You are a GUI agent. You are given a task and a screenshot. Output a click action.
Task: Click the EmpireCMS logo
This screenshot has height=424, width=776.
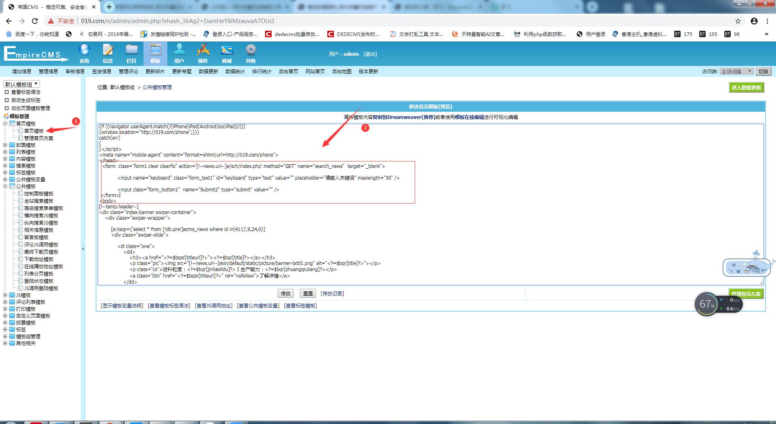click(x=36, y=54)
